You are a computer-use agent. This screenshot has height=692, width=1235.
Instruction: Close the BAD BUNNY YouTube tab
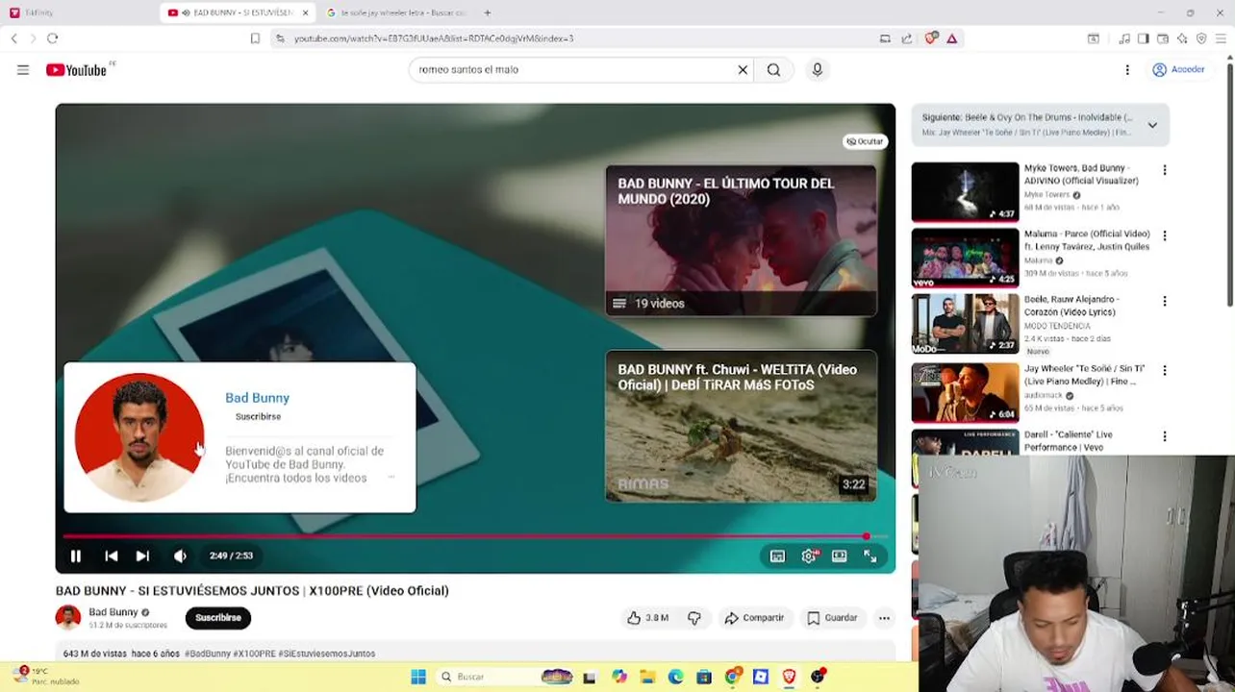[306, 12]
